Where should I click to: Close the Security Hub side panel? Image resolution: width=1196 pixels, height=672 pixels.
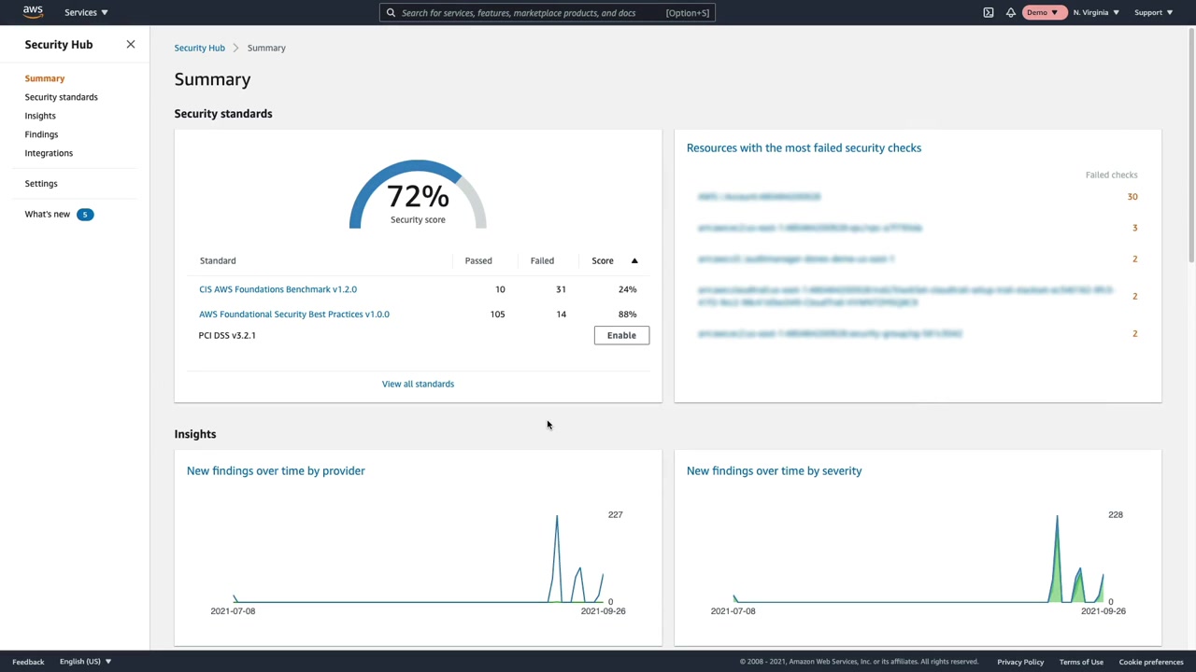131,44
